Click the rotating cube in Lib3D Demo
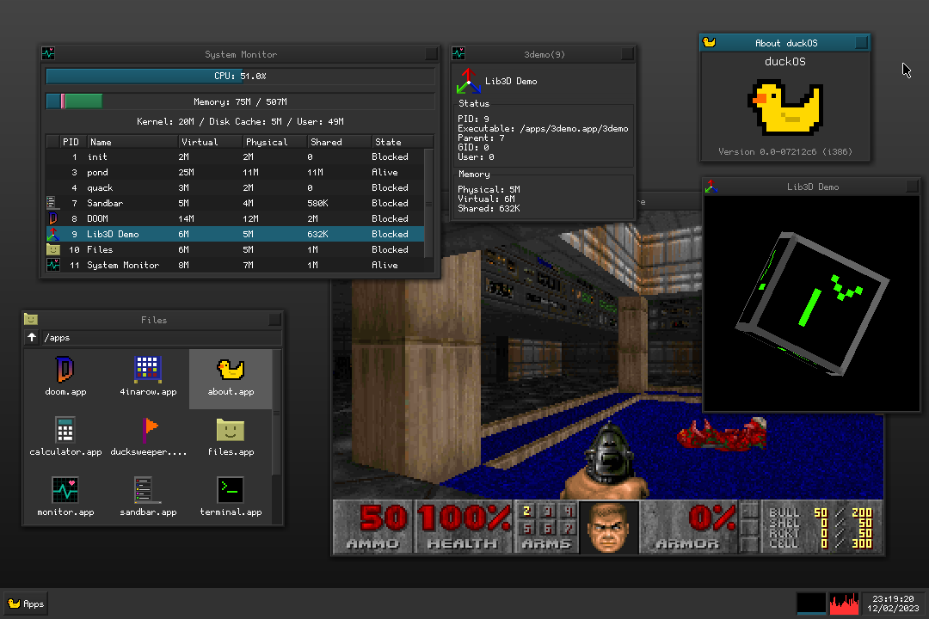 [813, 303]
